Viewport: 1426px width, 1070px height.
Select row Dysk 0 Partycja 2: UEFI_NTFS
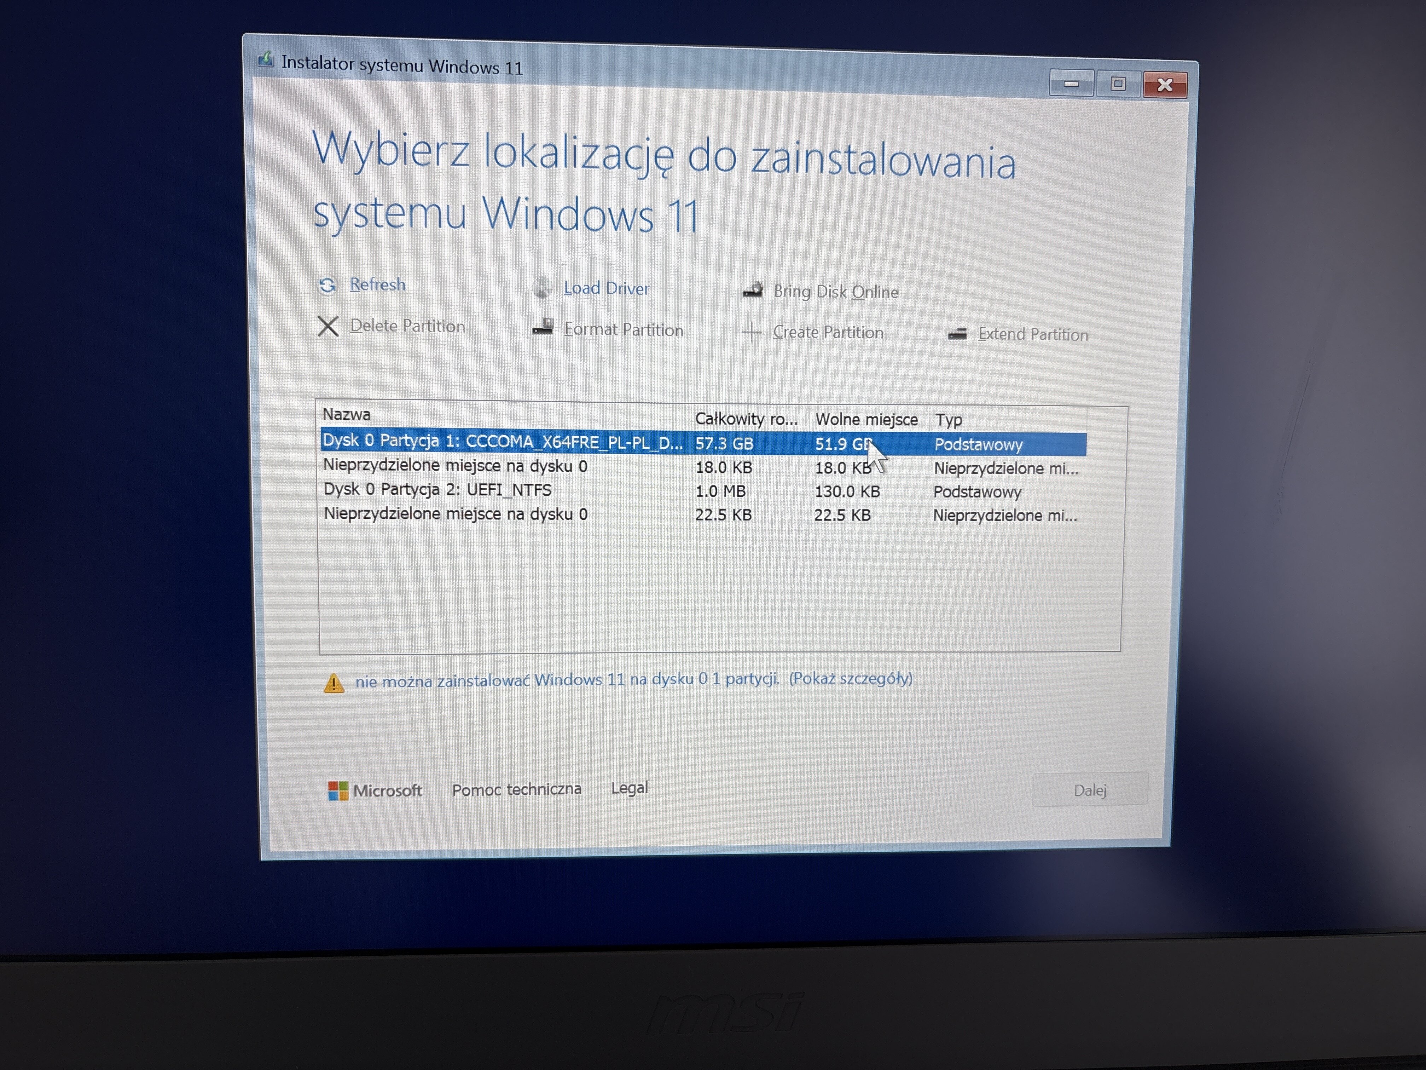703,491
